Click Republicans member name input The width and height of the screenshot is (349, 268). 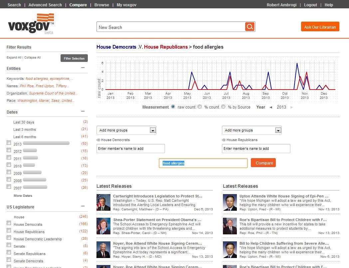(x=256, y=148)
